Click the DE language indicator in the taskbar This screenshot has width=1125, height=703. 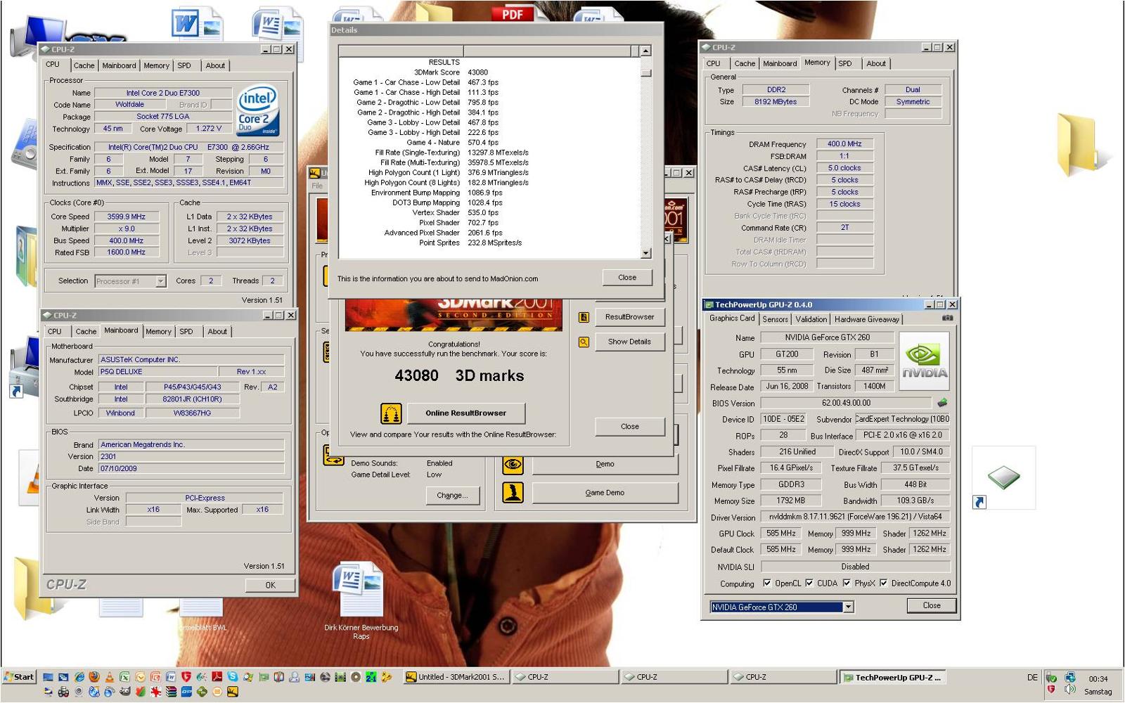pos(1031,678)
